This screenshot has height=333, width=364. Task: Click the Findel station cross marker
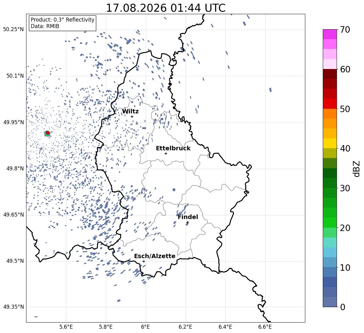(x=188, y=222)
